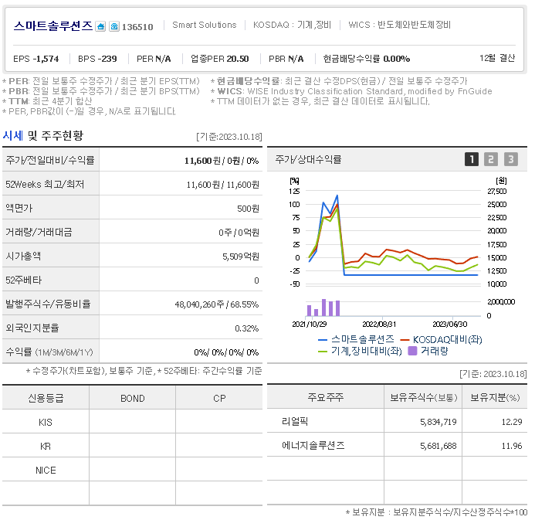Click the 거래량/거래대금 row label
This screenshot has height=520, width=535.
[50, 232]
